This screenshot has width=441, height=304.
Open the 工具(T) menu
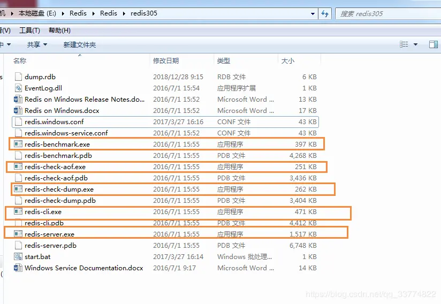tap(29, 30)
